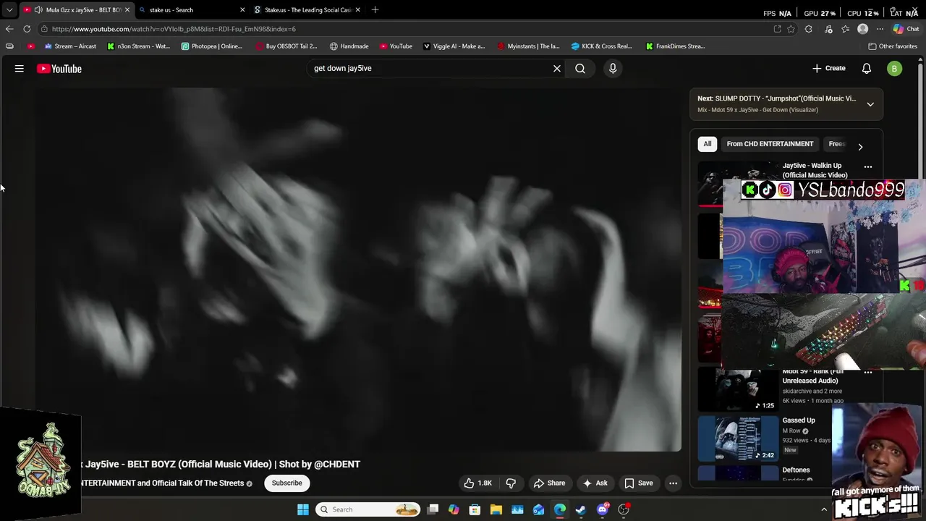Open options for Jay5ive Walkin Up video
The image size is (926, 521).
pyautogui.click(x=868, y=166)
